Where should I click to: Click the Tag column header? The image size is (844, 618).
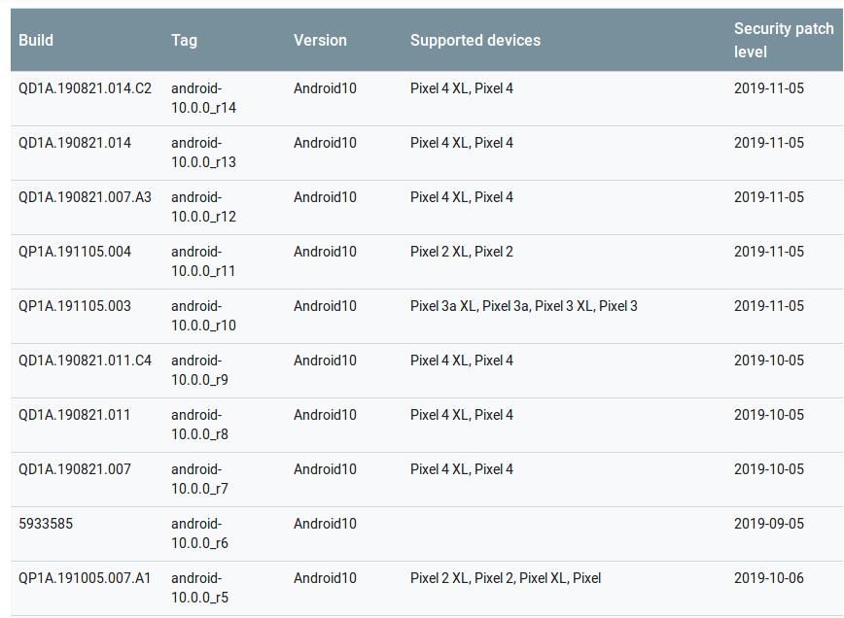click(x=184, y=41)
